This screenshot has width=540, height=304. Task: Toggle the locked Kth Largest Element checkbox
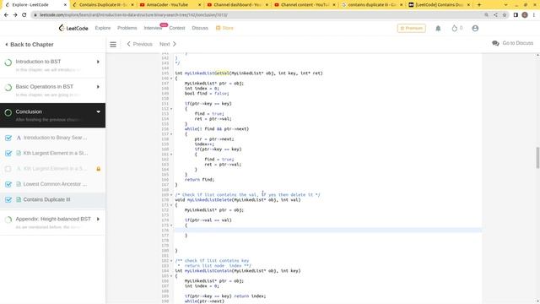(8, 169)
